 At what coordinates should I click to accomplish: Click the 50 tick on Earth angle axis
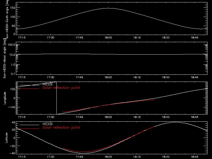(x=14, y=26)
